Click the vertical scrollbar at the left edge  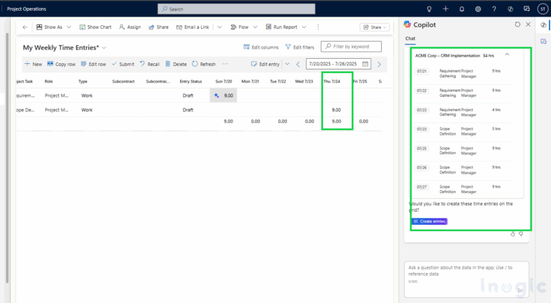tap(7, 158)
